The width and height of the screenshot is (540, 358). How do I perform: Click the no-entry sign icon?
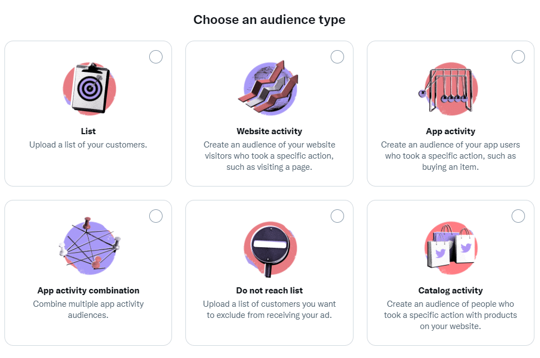[271, 249]
